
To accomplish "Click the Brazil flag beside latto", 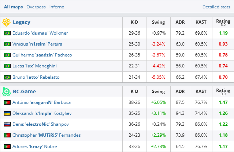I will (7, 77).
